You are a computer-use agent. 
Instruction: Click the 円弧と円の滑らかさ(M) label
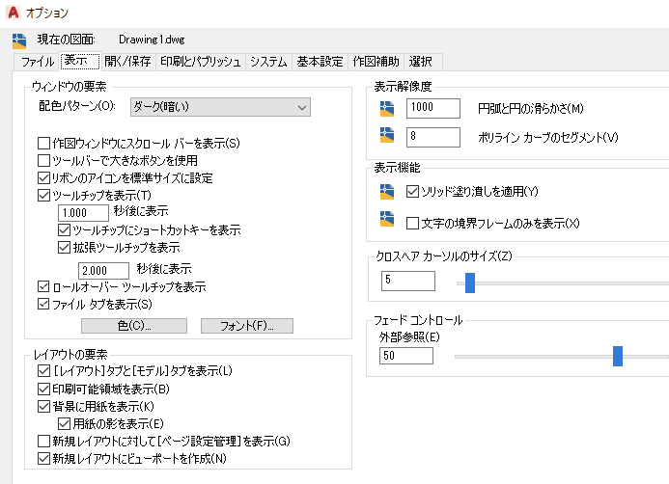tap(530, 109)
